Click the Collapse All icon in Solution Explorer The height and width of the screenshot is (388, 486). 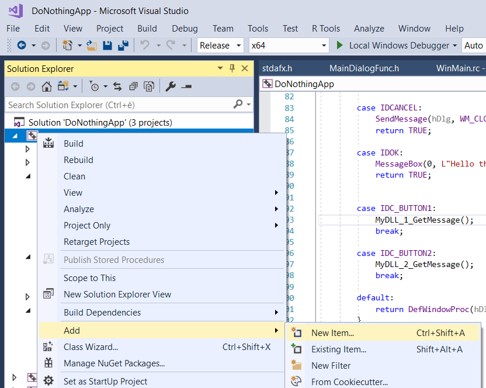(133, 86)
